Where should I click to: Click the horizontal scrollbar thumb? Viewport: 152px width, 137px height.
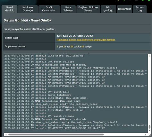point(56,134)
